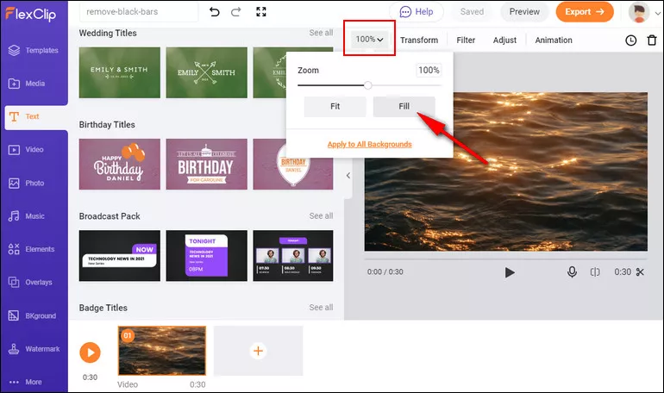Select the Text sidebar tab

coord(36,117)
